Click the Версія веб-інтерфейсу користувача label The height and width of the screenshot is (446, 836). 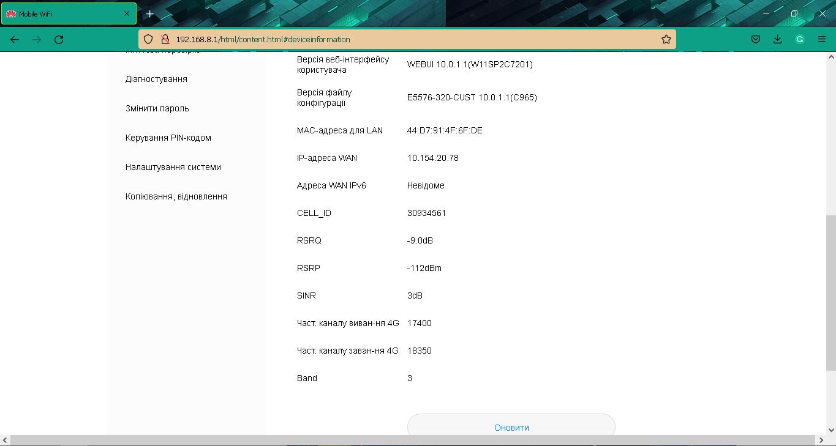pyautogui.click(x=343, y=64)
